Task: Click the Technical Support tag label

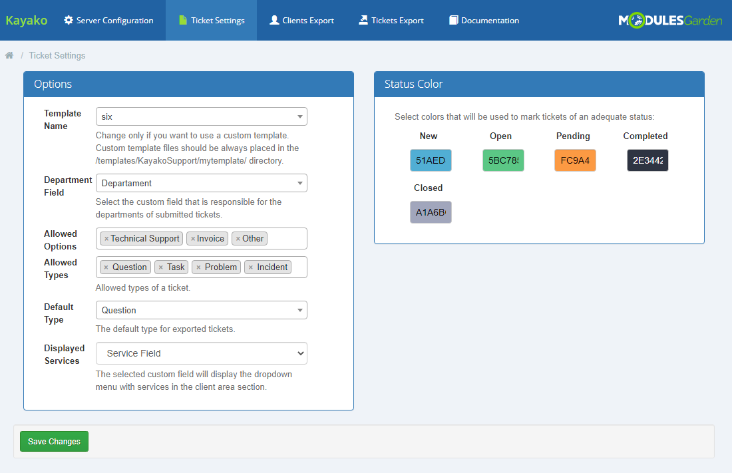Action: coord(144,239)
